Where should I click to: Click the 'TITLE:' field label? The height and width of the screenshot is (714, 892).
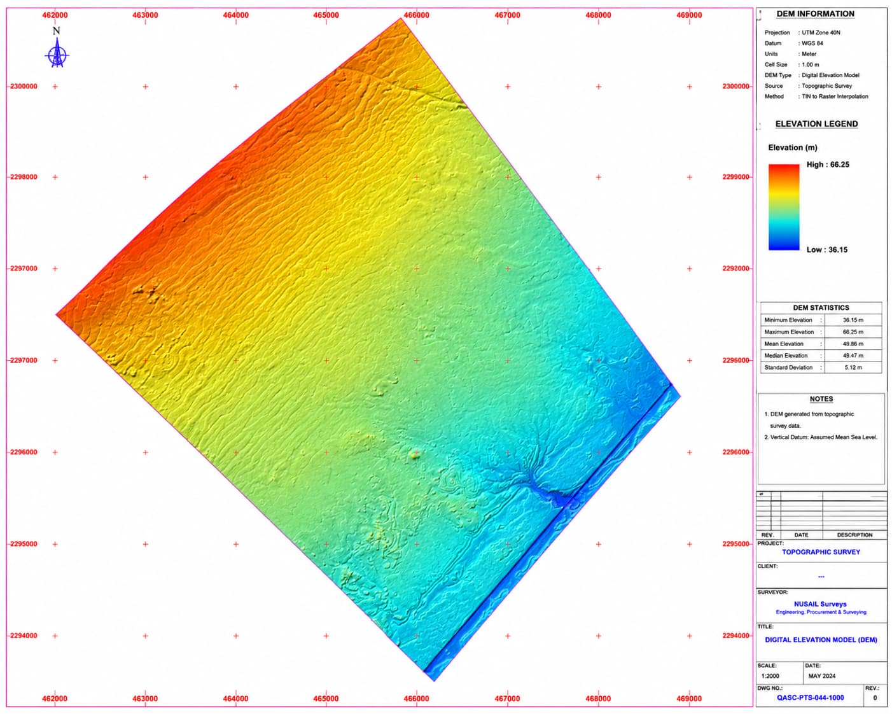765,627
